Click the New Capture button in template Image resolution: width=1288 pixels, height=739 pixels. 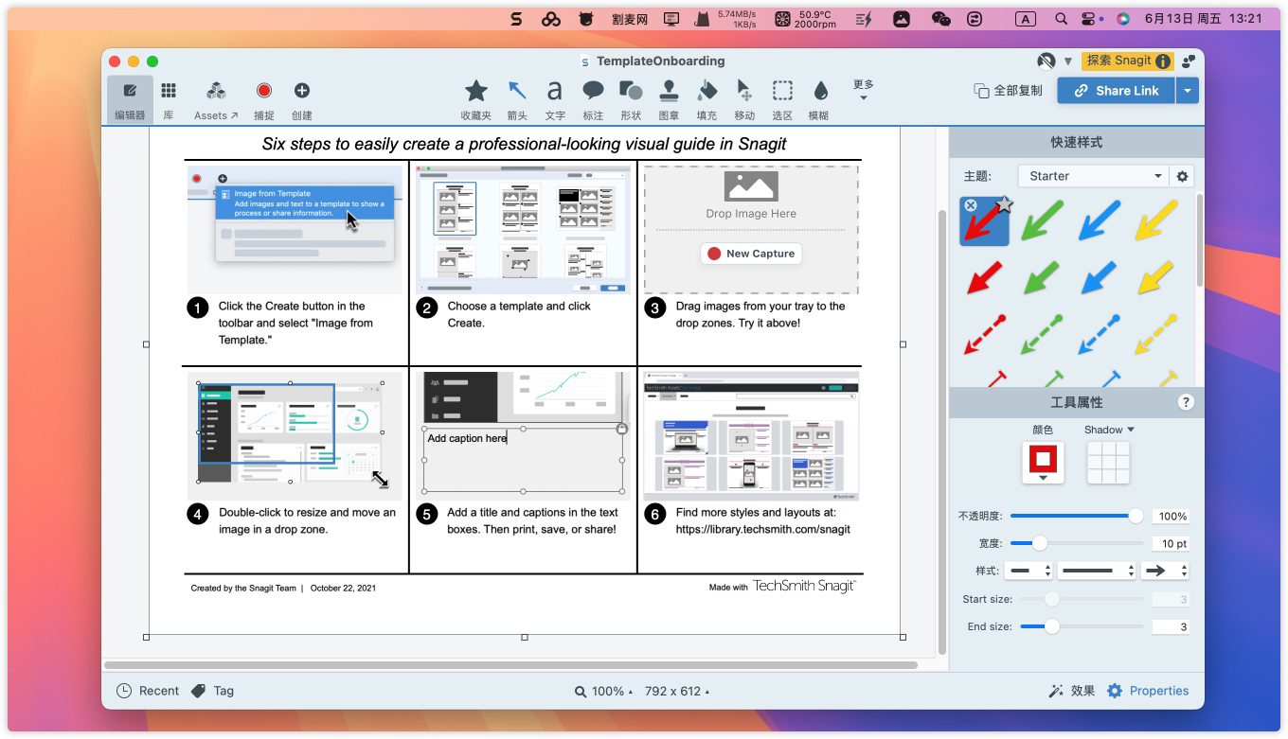751,254
